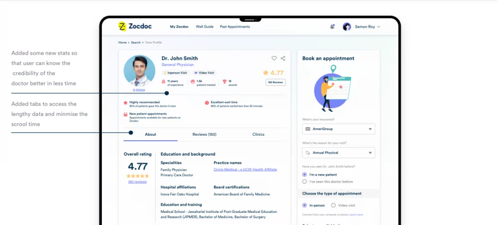
Task: Favorite Dr. John Smith with heart icon
Action: (x=274, y=58)
